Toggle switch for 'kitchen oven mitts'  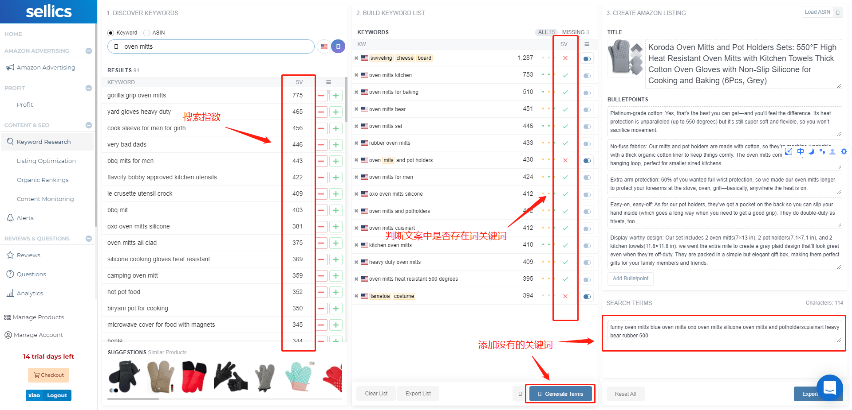click(x=587, y=246)
